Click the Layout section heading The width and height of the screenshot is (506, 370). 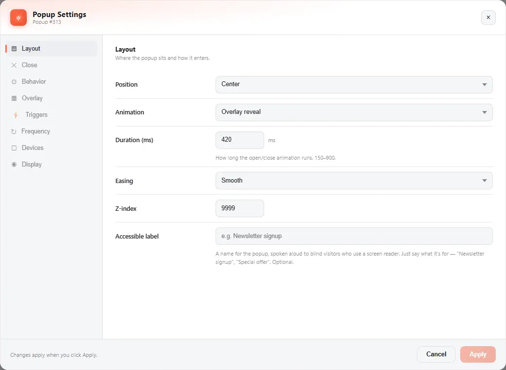click(125, 49)
